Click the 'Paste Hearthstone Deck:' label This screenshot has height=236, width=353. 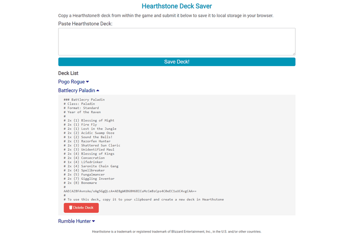pos(85,24)
